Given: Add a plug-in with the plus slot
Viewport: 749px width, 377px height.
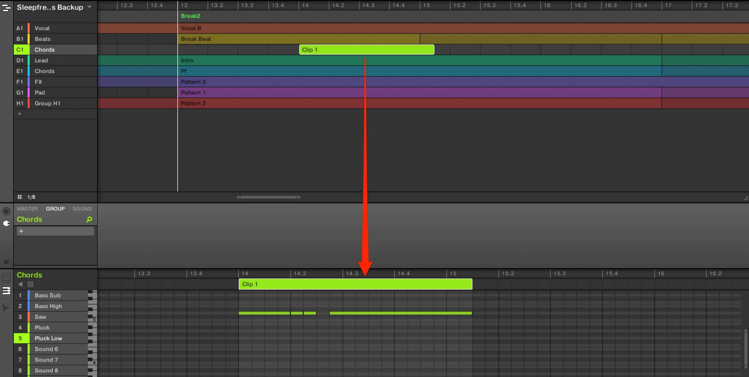Looking at the screenshot, I should pos(55,231).
